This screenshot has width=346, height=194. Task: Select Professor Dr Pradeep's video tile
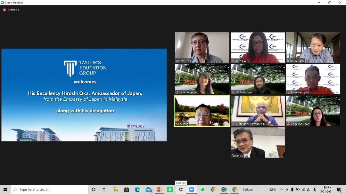click(258, 111)
